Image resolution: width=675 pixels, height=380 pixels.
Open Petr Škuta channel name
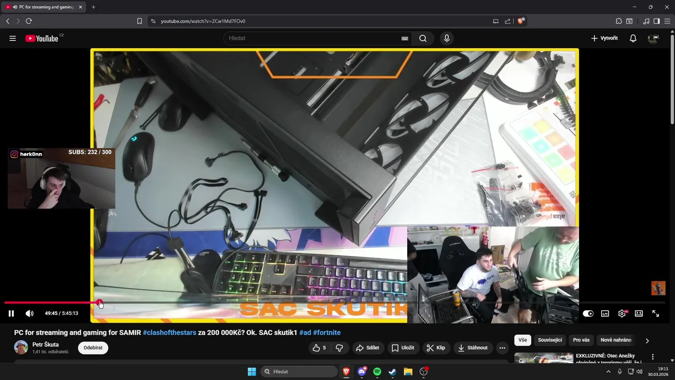tap(45, 345)
